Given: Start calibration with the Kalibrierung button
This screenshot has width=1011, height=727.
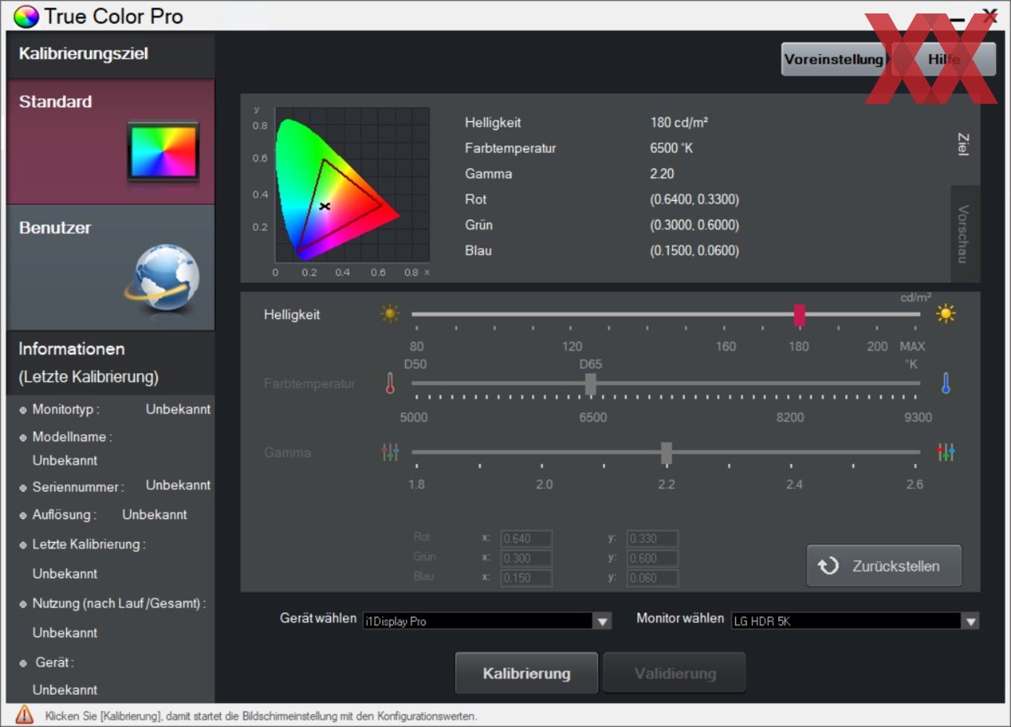Looking at the screenshot, I should click(526, 673).
